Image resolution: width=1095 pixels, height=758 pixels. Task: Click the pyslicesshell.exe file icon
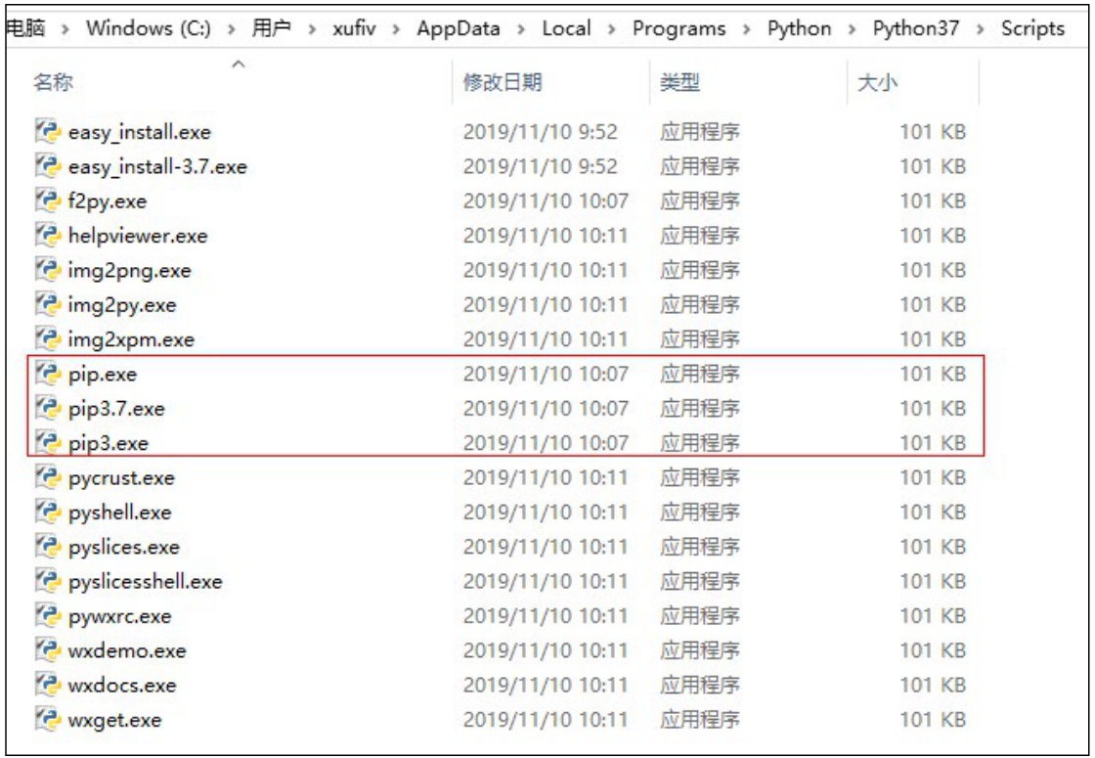pos(48,581)
